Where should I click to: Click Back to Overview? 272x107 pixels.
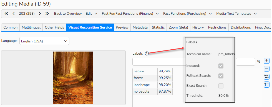tap(68, 14)
